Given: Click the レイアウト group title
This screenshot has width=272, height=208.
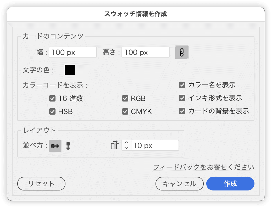Looking at the screenshot, I should [x=40, y=130].
